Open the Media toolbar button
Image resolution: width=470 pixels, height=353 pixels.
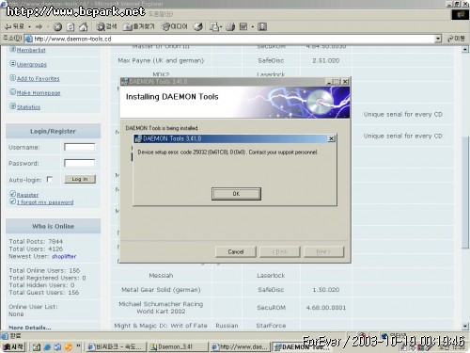(x=174, y=27)
